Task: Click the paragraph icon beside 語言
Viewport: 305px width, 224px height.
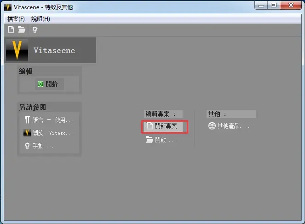Action: pyautogui.click(x=27, y=120)
